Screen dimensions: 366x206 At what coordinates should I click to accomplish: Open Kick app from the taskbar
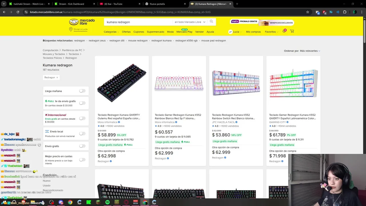tap(89, 202)
